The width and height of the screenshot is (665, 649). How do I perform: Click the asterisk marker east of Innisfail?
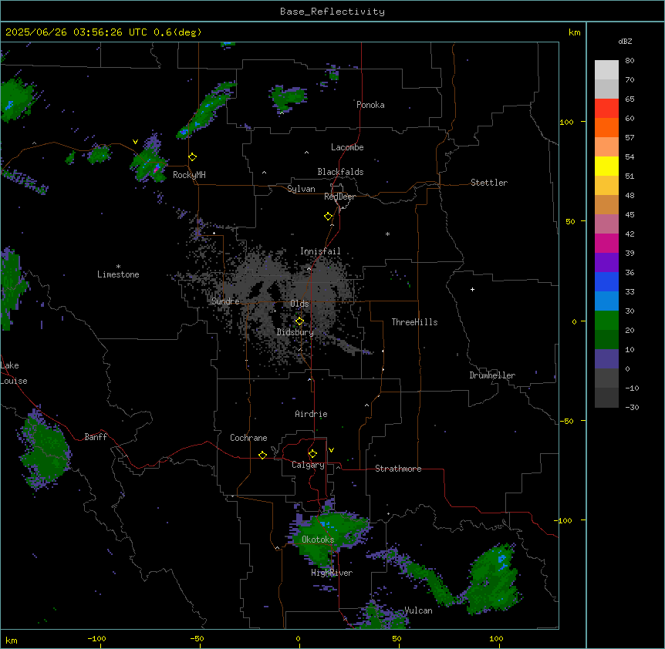[x=387, y=234]
